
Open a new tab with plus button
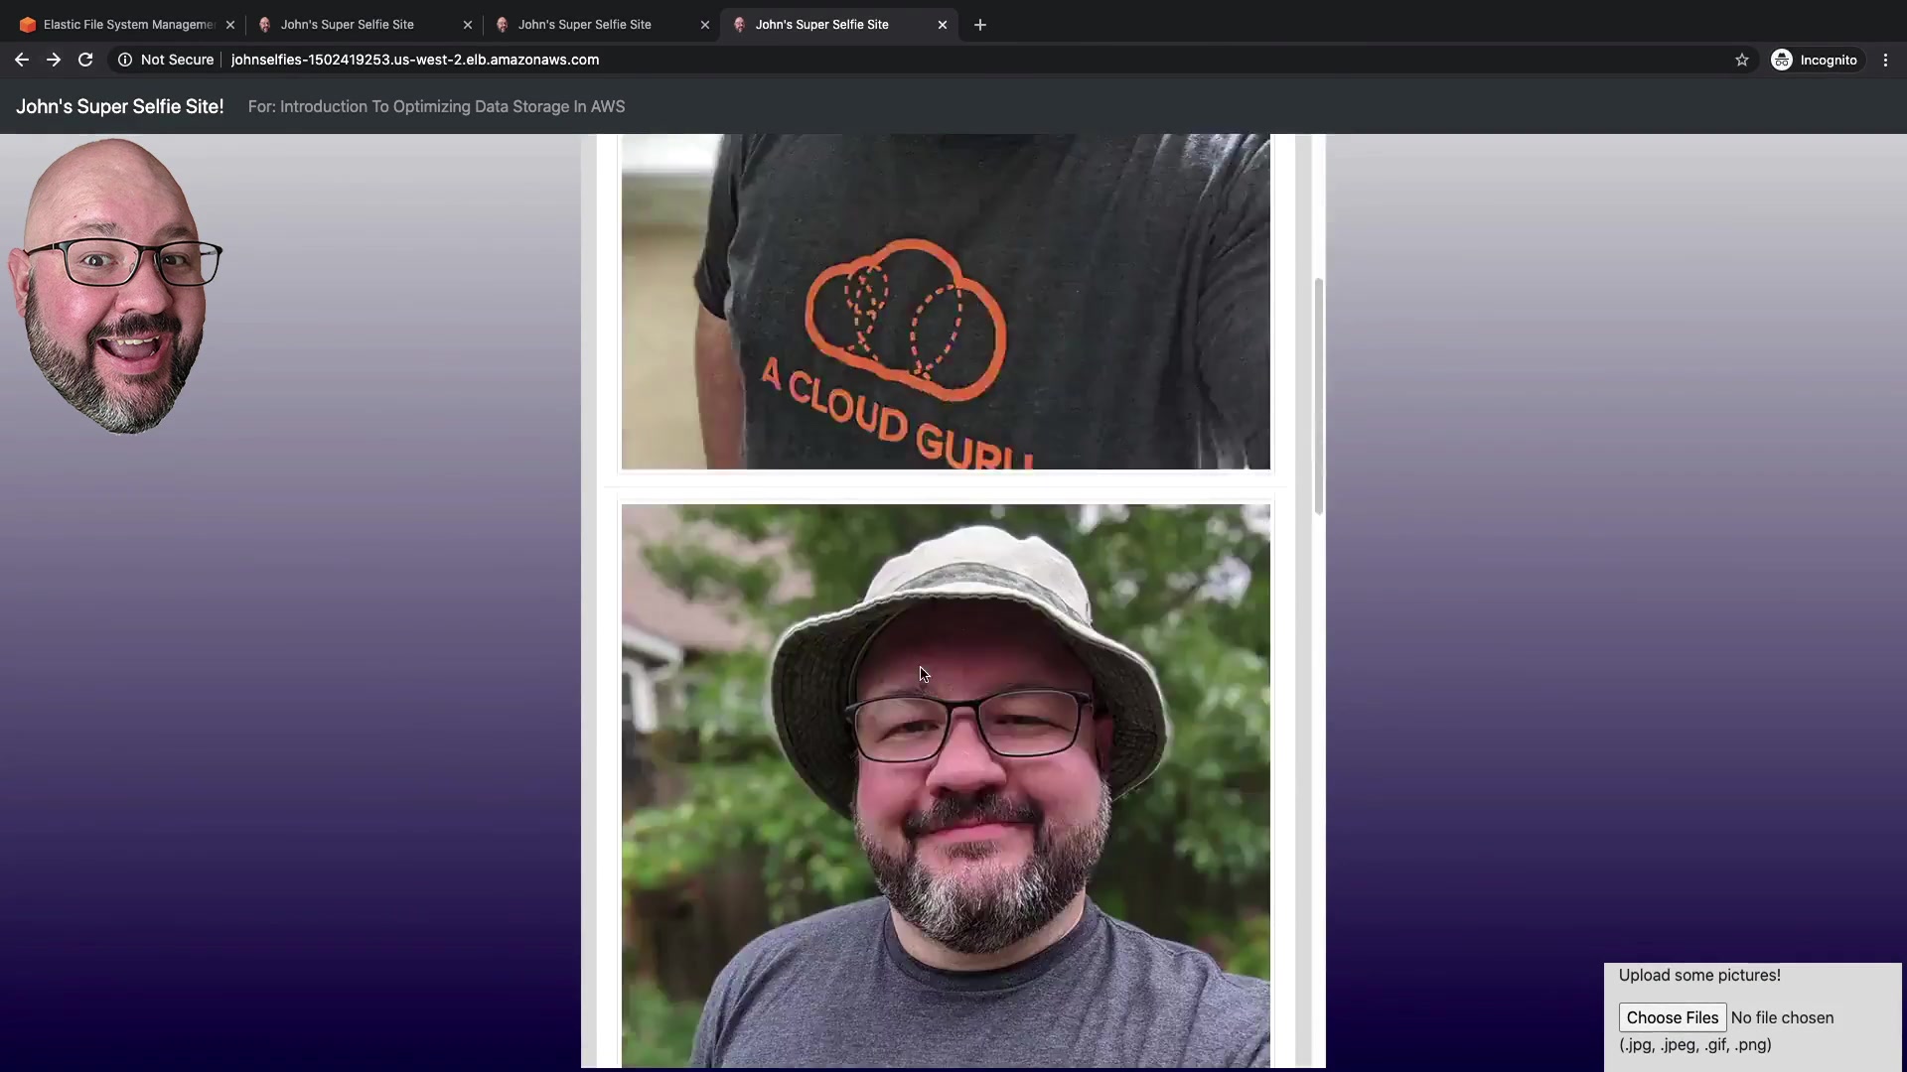(979, 25)
